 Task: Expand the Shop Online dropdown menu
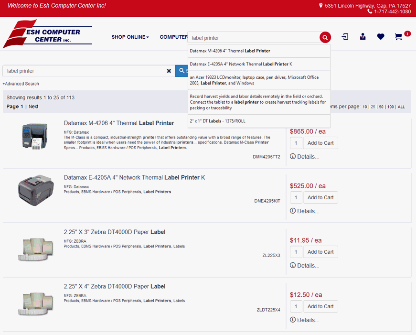click(x=130, y=37)
